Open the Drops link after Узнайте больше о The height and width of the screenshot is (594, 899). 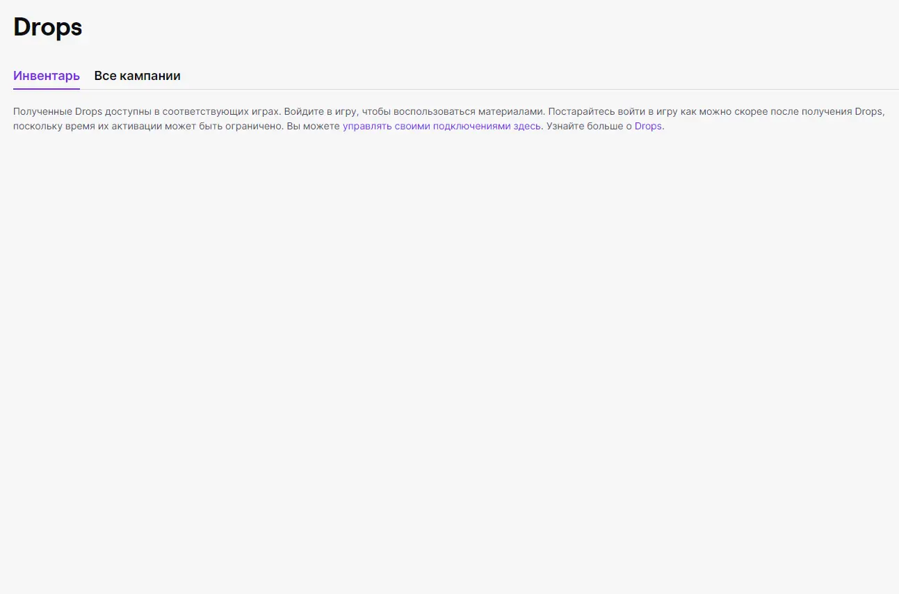[648, 127]
